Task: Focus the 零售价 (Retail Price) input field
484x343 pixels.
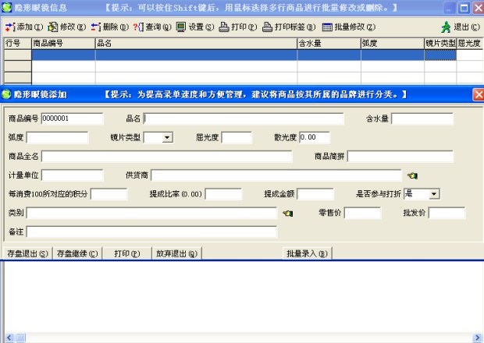Action: tap(362, 213)
